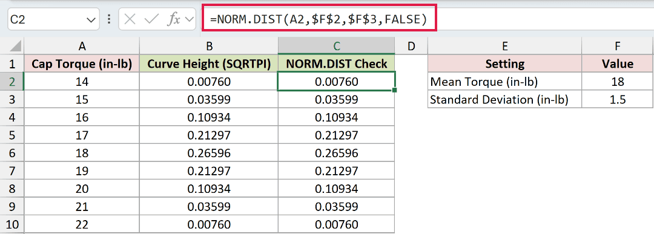The width and height of the screenshot is (654, 234).
Task: Click the active cell C2 showing 0.00760
Action: click(337, 82)
